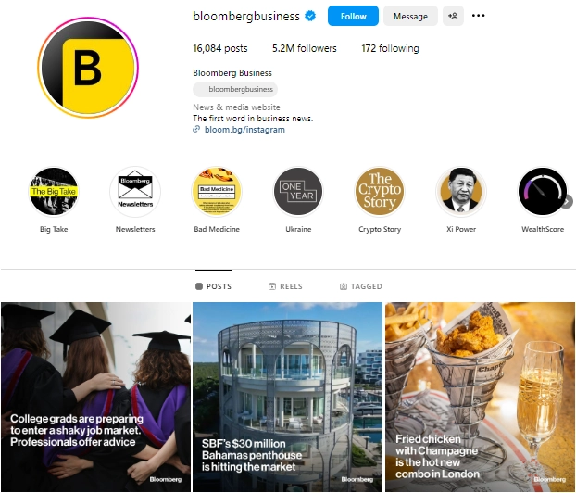
Task: Switch to the Tagged tab
Action: tap(361, 286)
